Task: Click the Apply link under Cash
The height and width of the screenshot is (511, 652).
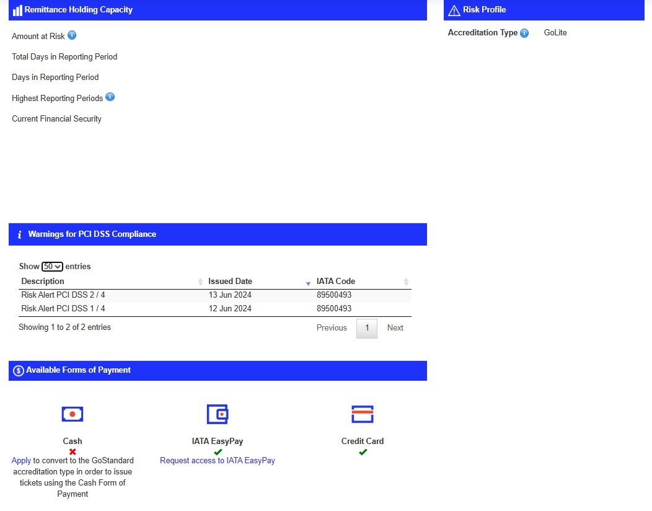Action: (x=21, y=461)
